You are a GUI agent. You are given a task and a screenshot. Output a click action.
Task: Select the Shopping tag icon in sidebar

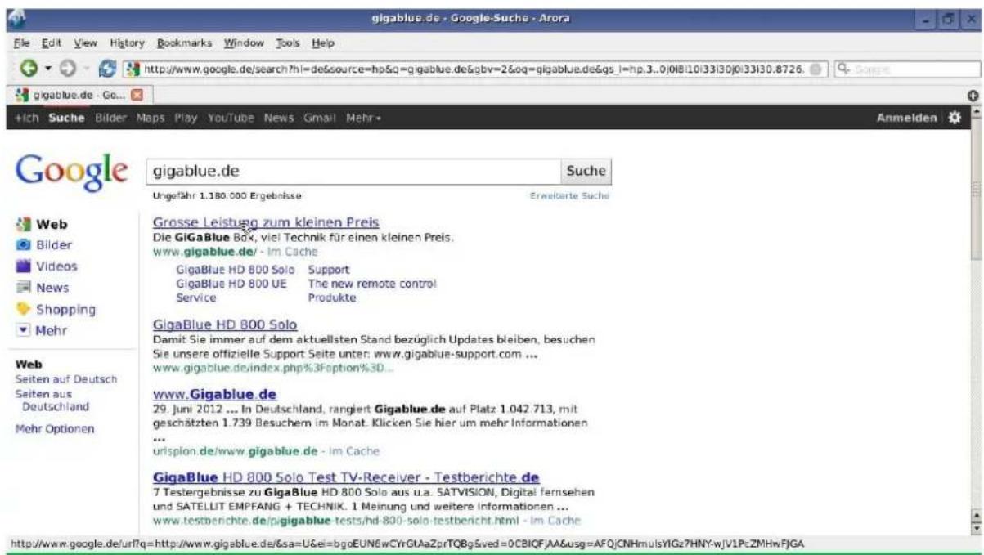(x=23, y=310)
